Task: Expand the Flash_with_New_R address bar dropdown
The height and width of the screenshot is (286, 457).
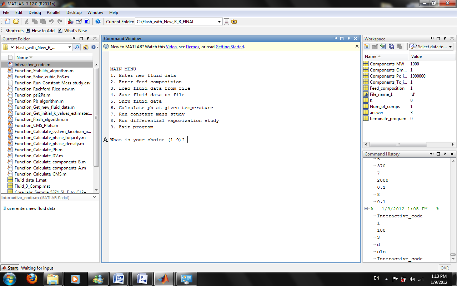Action: click(70, 47)
